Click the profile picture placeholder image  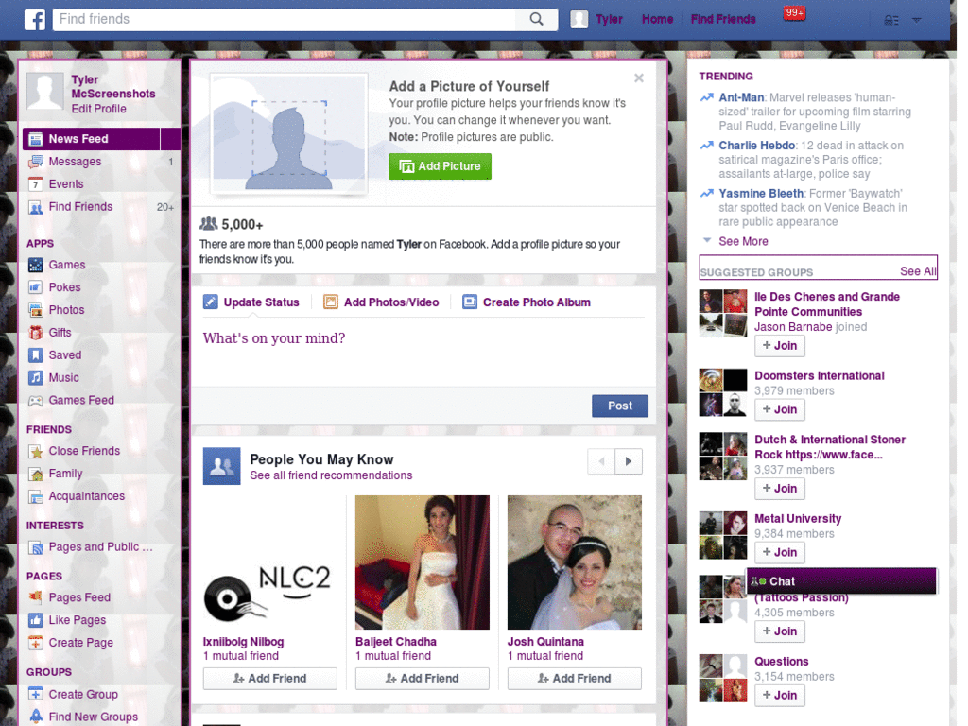coord(289,133)
